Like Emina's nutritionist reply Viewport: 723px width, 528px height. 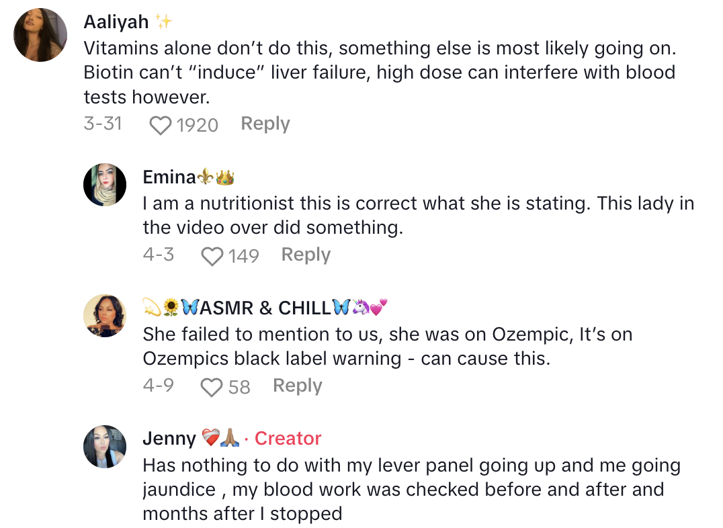point(212,256)
